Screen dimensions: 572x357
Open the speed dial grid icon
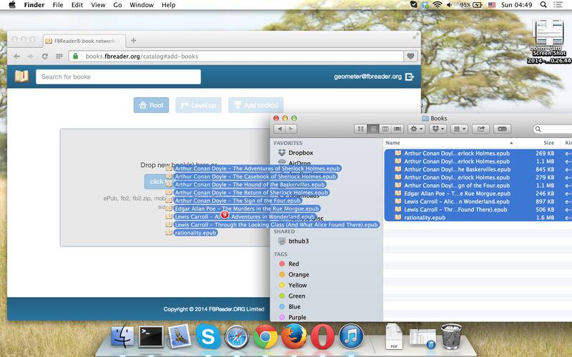(x=59, y=56)
